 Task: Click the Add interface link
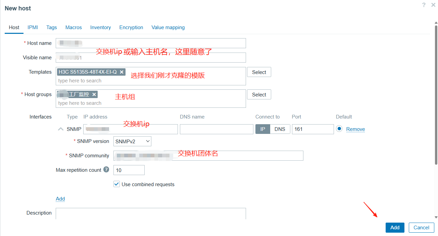[x=60, y=199]
